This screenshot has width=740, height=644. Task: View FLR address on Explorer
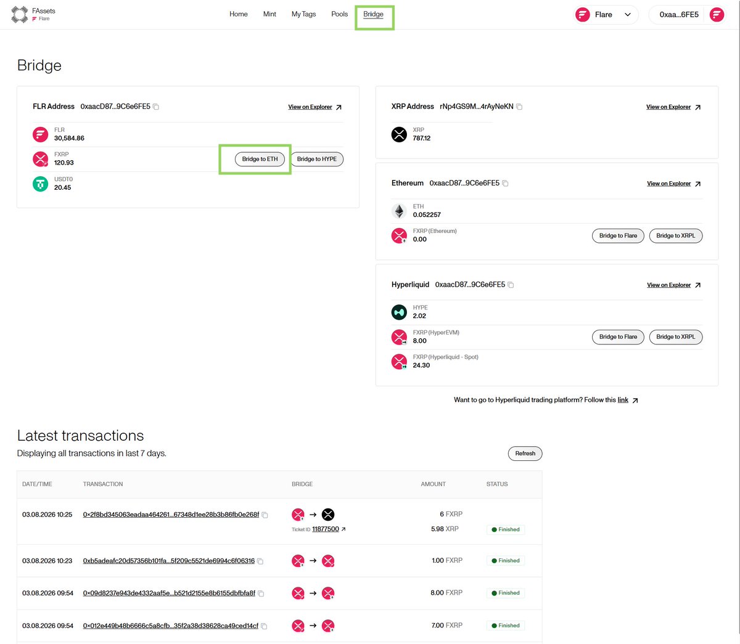pyautogui.click(x=310, y=107)
